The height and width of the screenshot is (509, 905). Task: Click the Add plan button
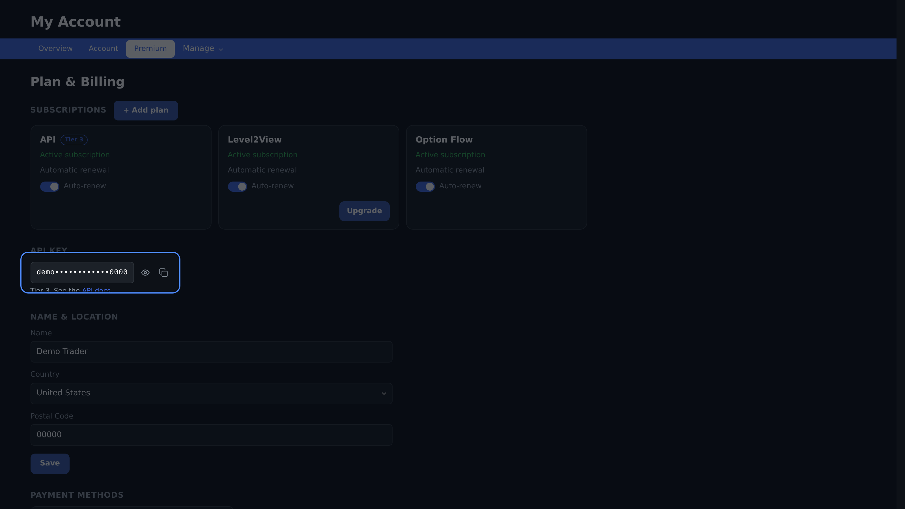146,110
